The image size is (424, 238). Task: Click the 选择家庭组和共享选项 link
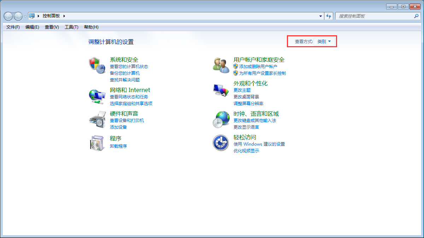coord(131,103)
